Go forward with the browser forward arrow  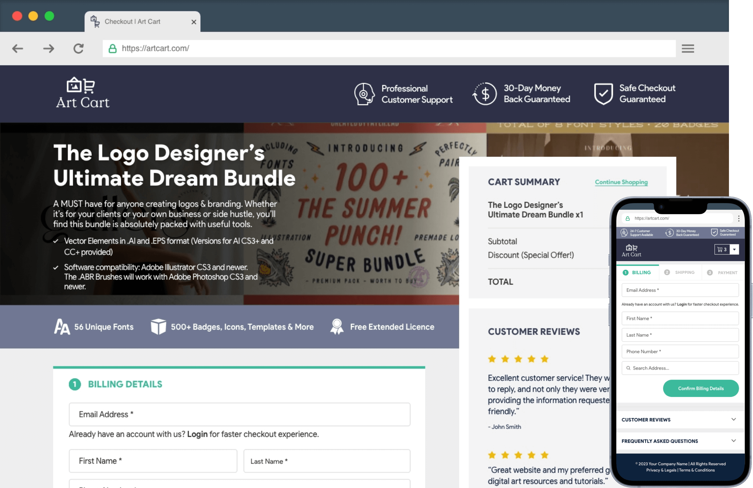tap(48, 48)
